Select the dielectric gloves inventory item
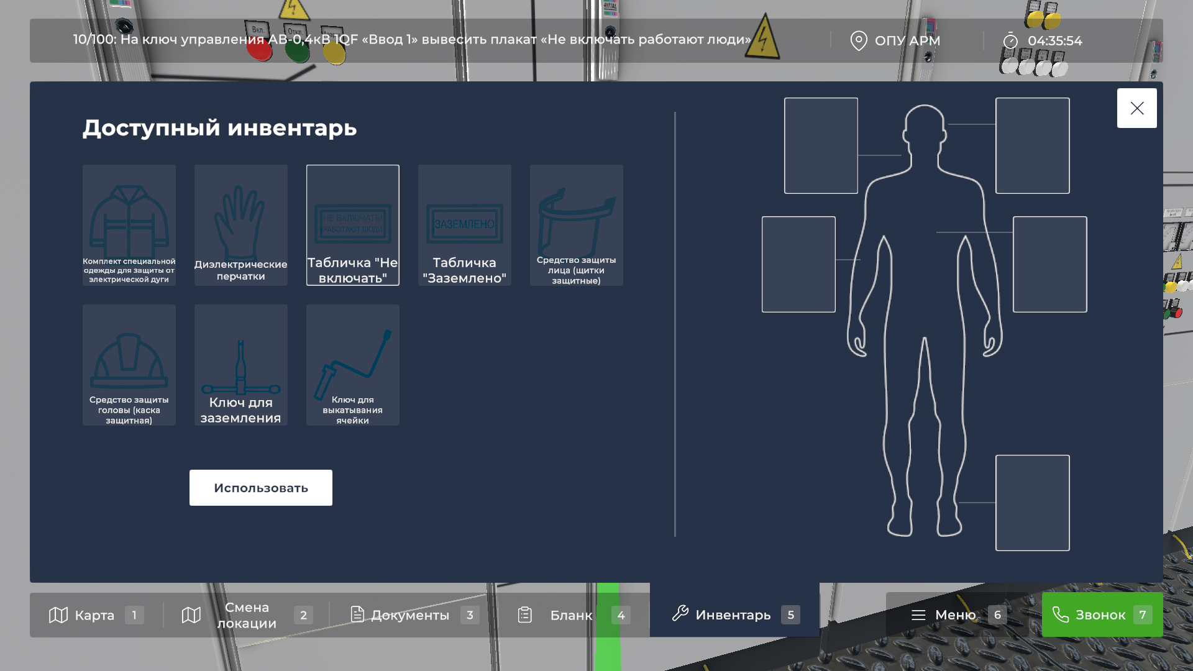This screenshot has width=1193, height=671. (x=240, y=225)
